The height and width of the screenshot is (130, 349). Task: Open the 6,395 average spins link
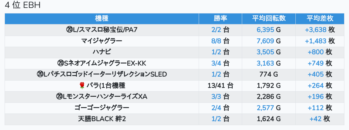tap(265, 30)
